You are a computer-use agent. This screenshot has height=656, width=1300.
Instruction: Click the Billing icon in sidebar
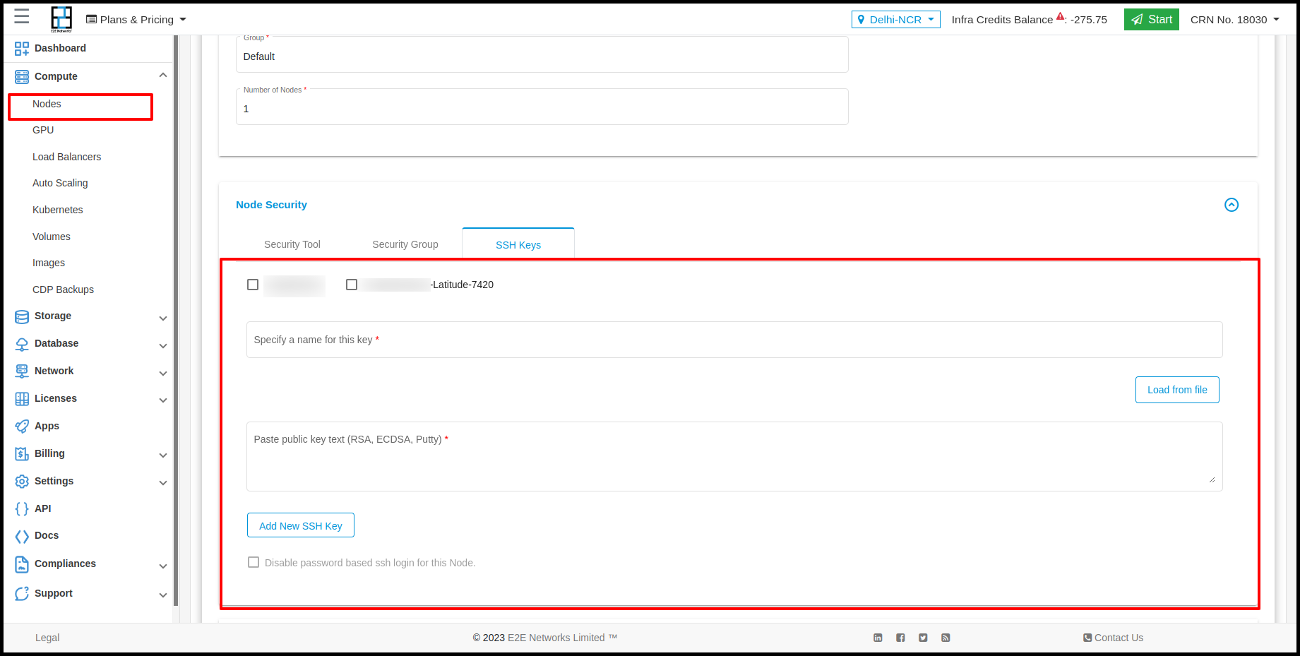click(22, 454)
